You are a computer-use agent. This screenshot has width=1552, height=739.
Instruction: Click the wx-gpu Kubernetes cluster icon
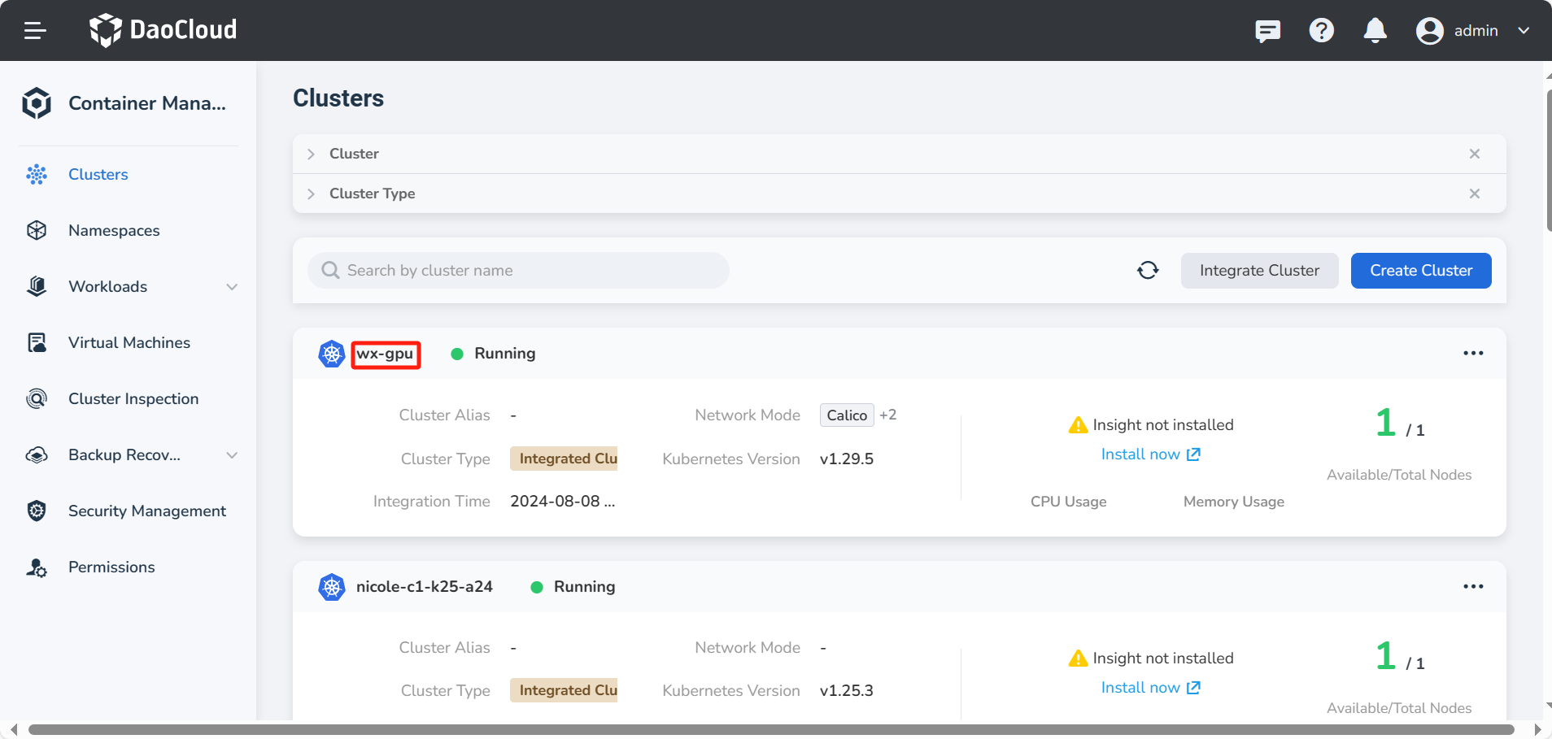click(332, 354)
